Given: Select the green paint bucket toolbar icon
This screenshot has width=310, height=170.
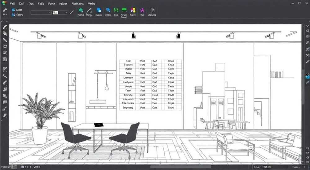Looking at the screenshot, I should coord(81,10).
